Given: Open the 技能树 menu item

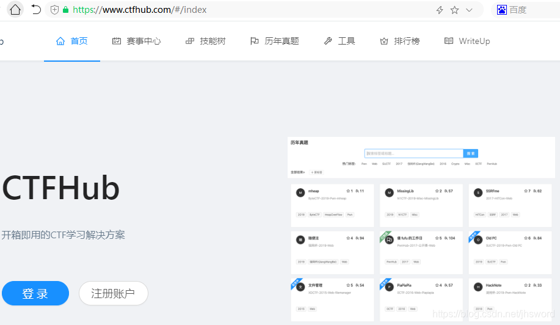Looking at the screenshot, I should (205, 41).
